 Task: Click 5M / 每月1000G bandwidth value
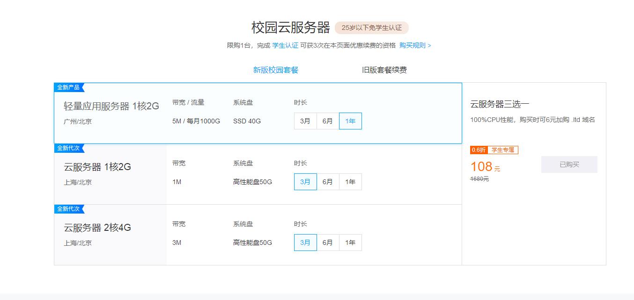coord(196,121)
